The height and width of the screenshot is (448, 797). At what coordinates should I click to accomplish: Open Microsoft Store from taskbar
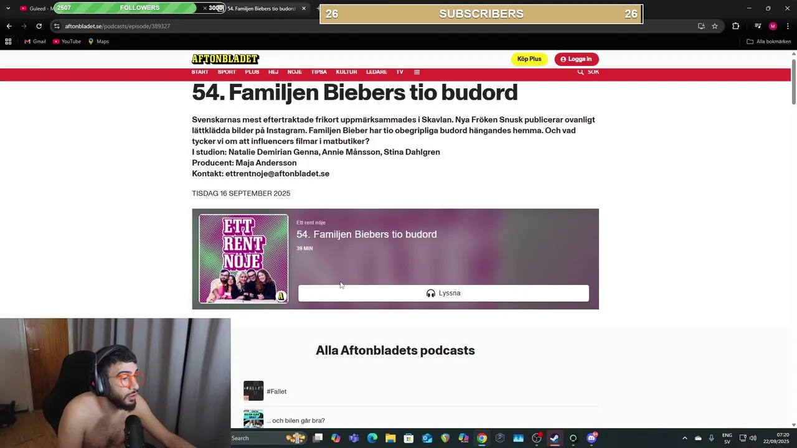pos(409,438)
